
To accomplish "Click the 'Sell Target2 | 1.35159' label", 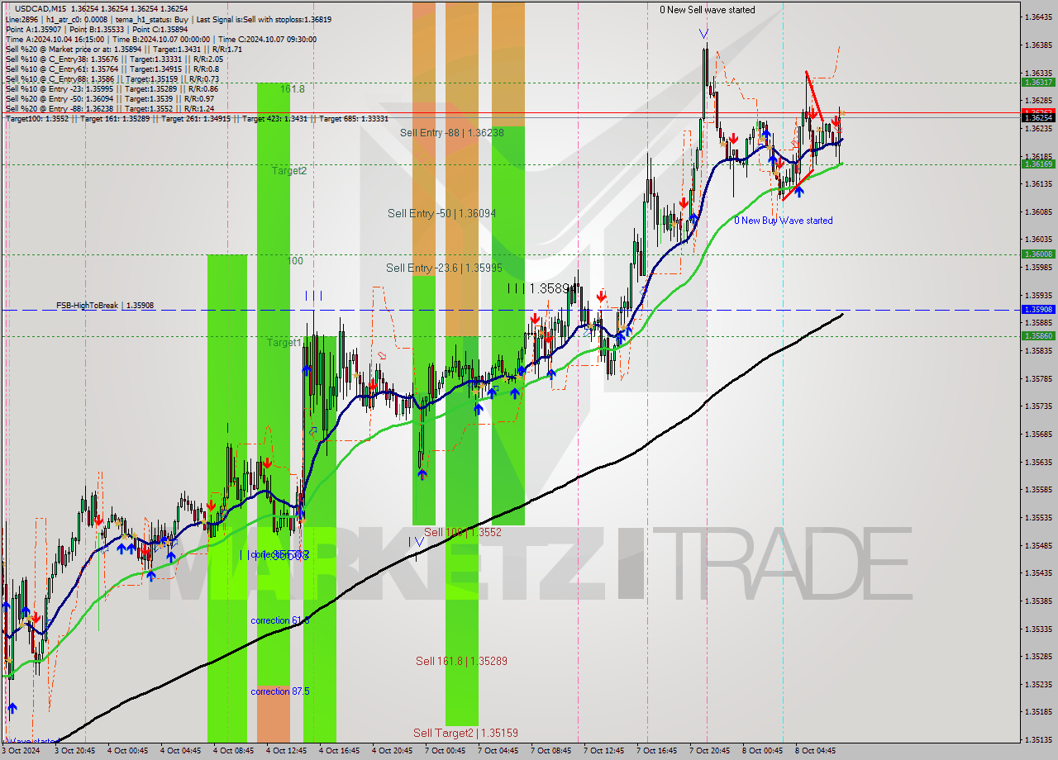I will coord(466,733).
